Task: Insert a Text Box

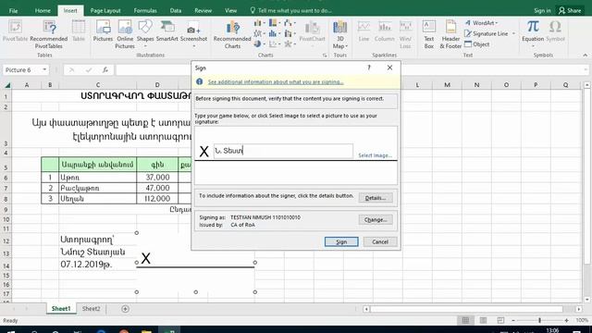Action: point(429,34)
